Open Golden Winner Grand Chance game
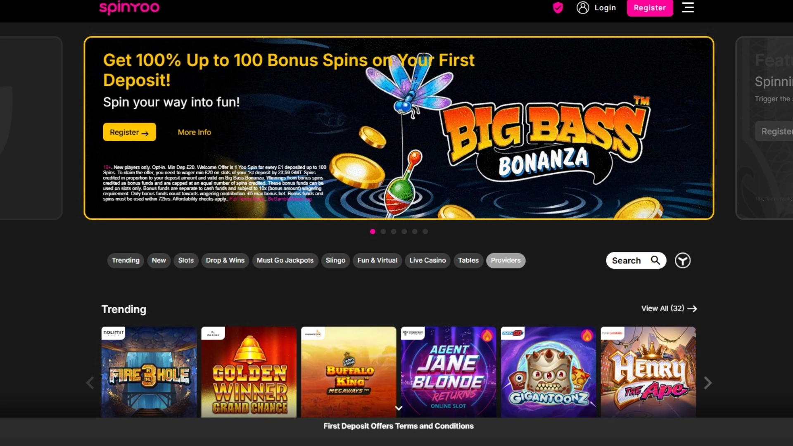 [x=249, y=372]
